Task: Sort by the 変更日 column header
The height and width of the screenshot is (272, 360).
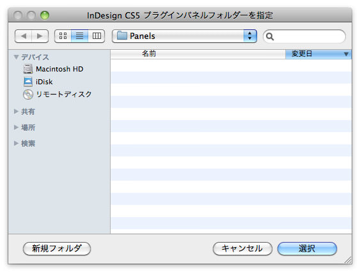Action: pos(318,54)
